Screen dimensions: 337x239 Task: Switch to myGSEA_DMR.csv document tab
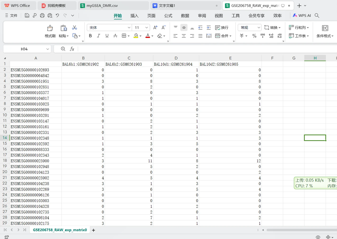pos(113,6)
